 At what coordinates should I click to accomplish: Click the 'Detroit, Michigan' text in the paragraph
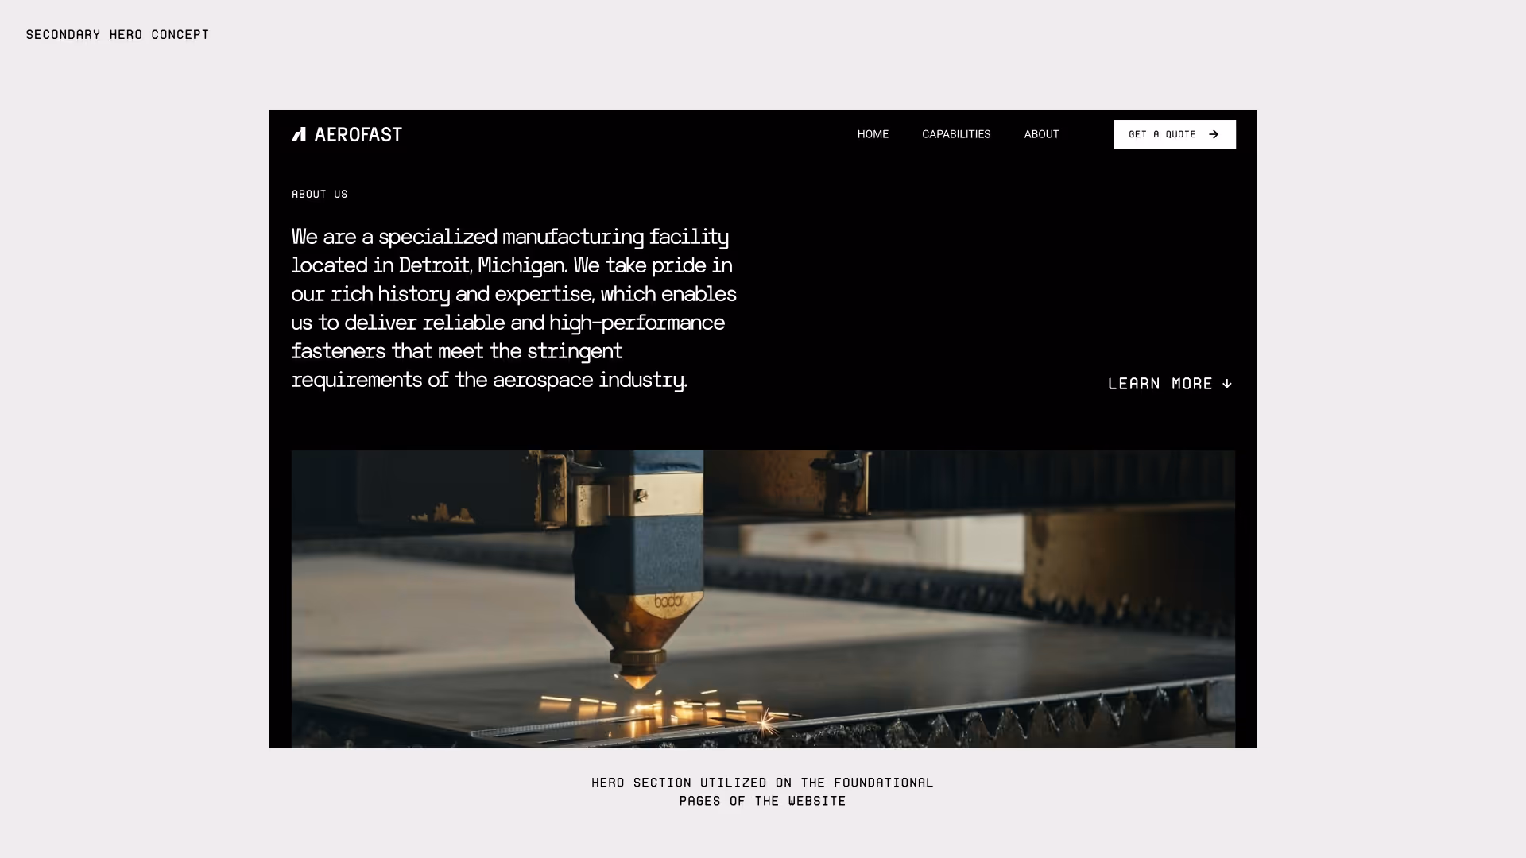483,265
